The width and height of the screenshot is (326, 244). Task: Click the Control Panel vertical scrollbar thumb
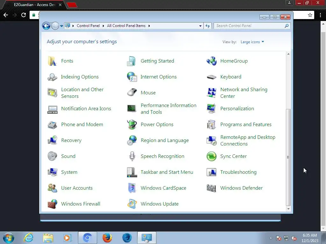click(288, 157)
